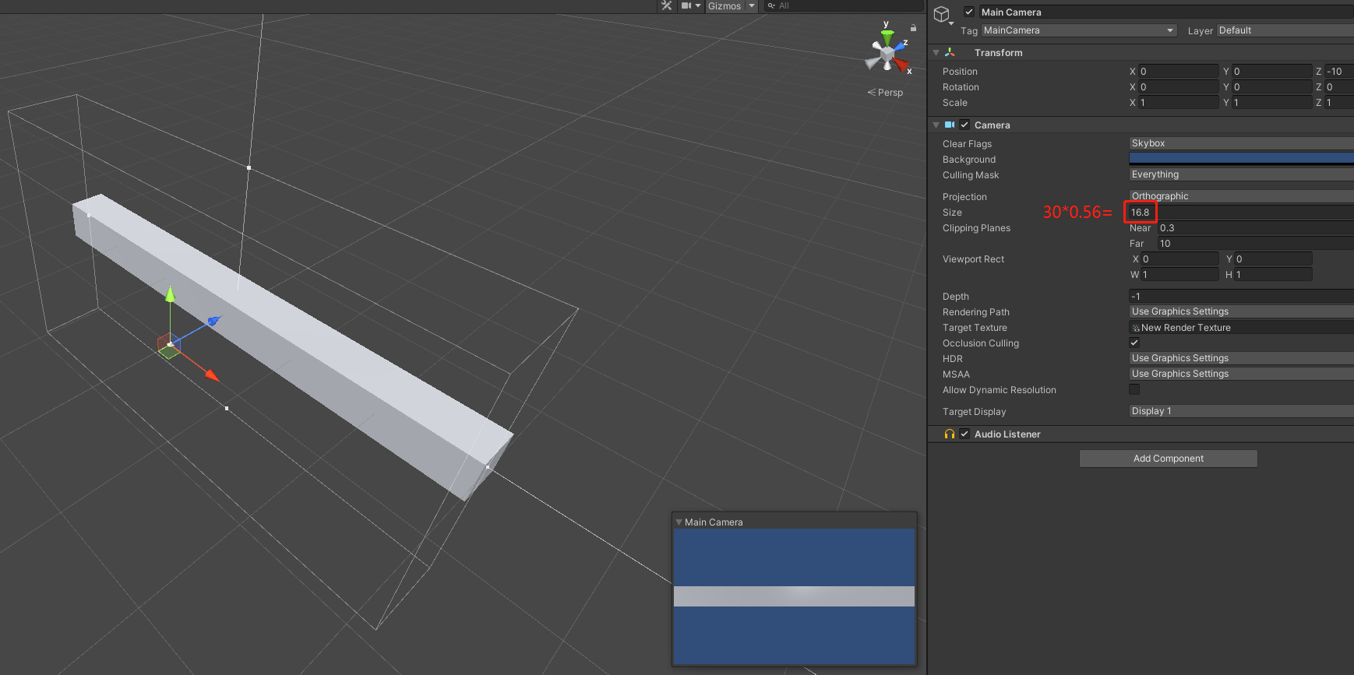Click the Size field showing 16.8
Image resolution: width=1354 pixels, height=675 pixels.
tap(1242, 212)
